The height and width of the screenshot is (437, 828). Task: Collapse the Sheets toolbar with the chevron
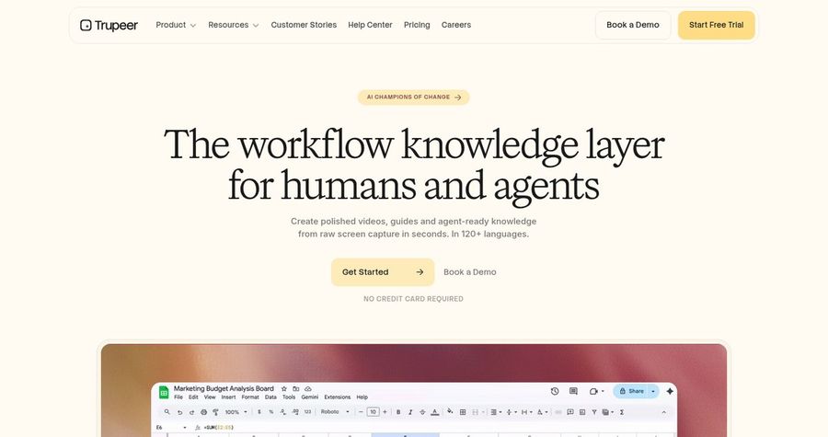point(663,412)
